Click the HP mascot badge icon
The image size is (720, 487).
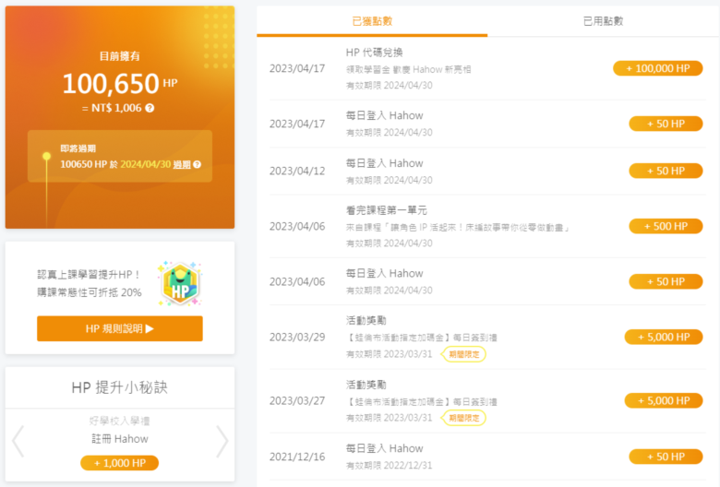pos(180,284)
